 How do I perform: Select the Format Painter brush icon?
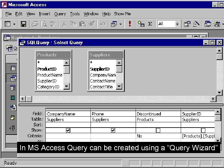(91, 24)
